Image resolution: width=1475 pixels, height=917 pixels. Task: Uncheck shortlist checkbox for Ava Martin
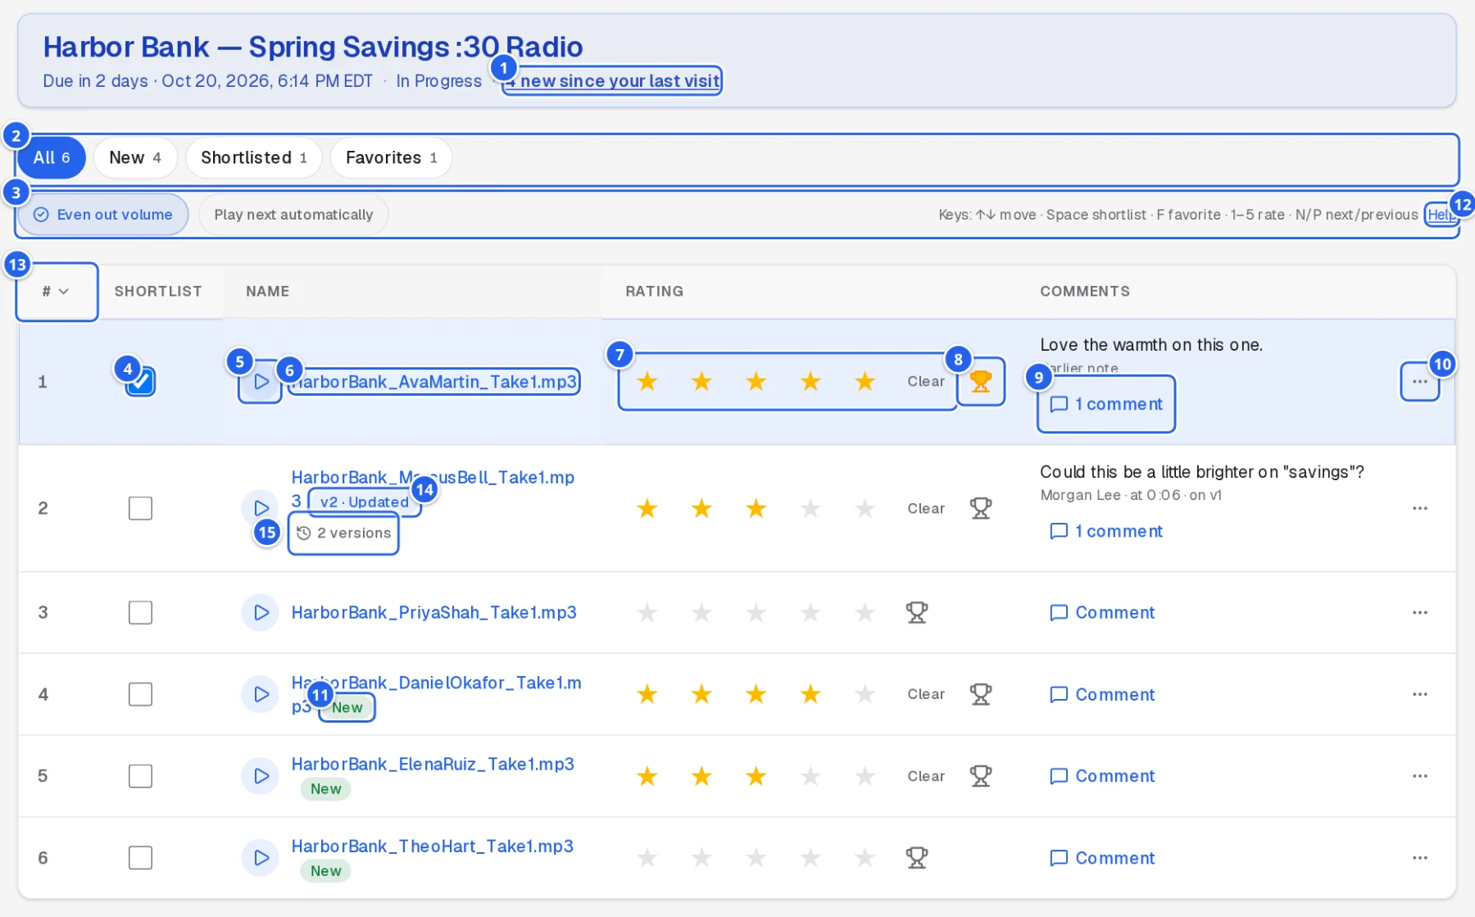[x=140, y=382]
